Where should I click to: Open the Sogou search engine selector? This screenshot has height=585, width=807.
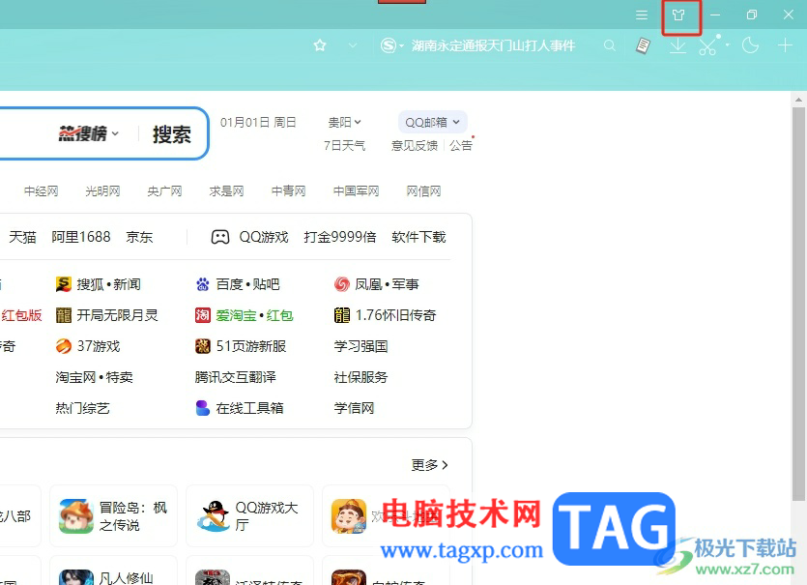click(391, 45)
